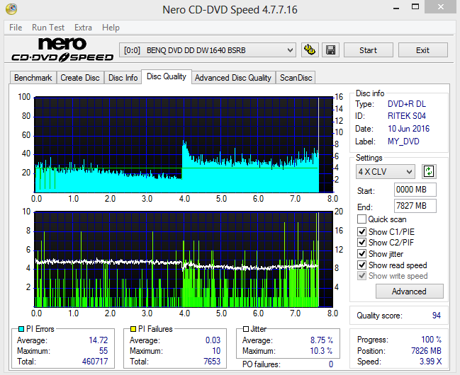Select the Disc Quality tab

point(167,76)
